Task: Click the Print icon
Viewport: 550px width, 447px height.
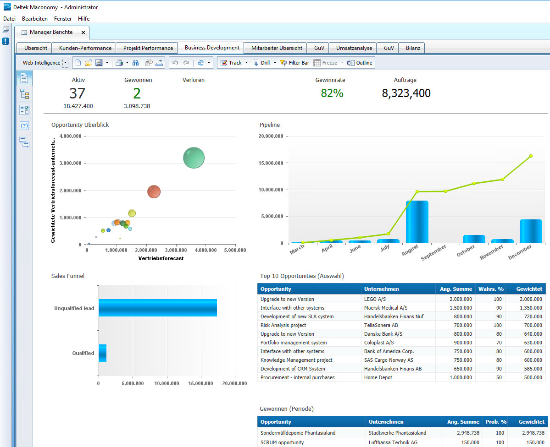Action: click(x=119, y=63)
